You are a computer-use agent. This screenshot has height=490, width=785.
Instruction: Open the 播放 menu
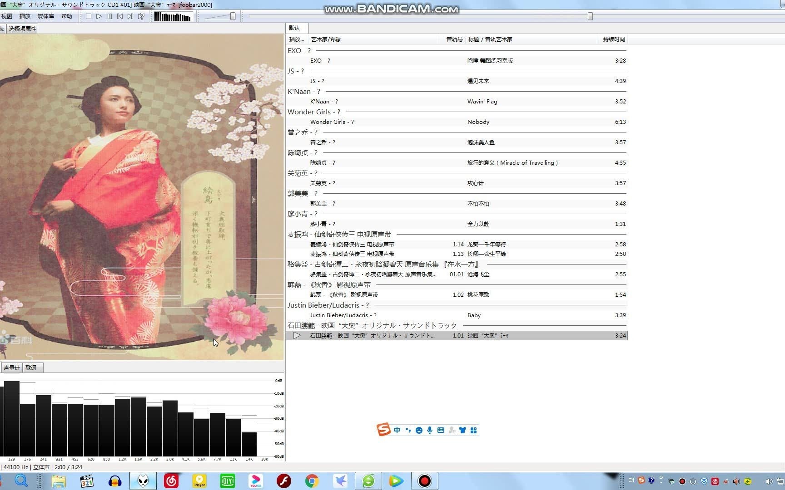(x=25, y=16)
